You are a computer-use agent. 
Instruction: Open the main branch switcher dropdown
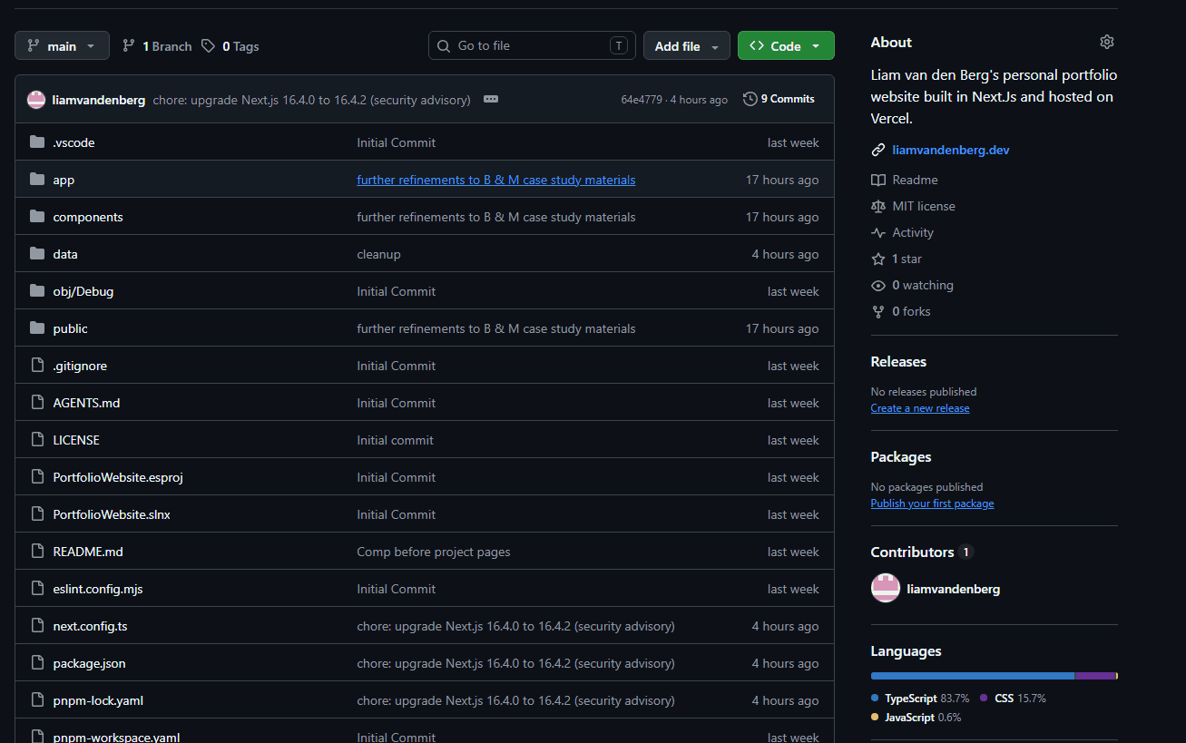pyautogui.click(x=62, y=46)
